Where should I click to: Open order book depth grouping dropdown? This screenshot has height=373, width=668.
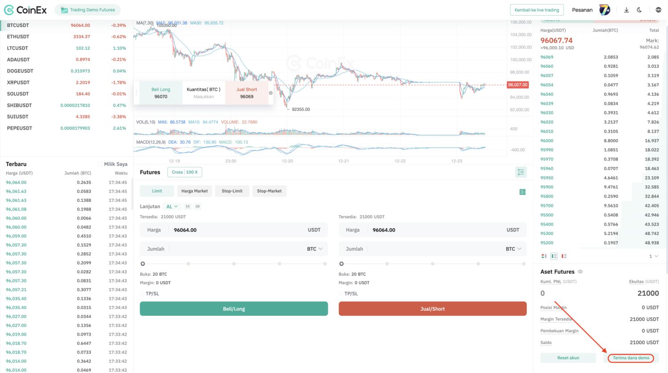tap(653, 256)
